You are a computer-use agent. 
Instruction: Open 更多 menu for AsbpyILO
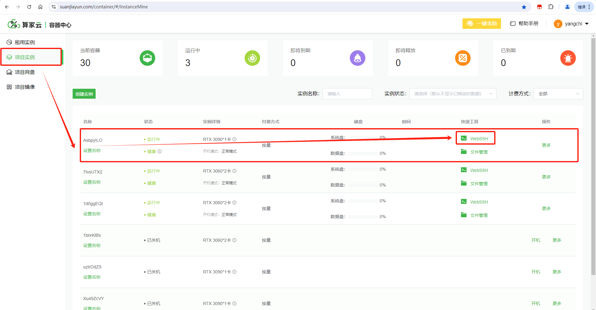546,145
